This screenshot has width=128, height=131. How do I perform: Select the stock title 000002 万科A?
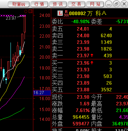pos(88,13)
